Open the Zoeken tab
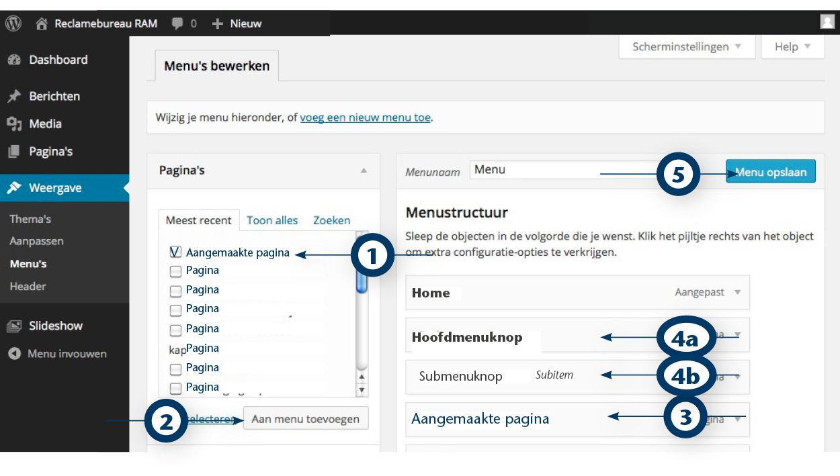The image size is (840, 476). 331,220
